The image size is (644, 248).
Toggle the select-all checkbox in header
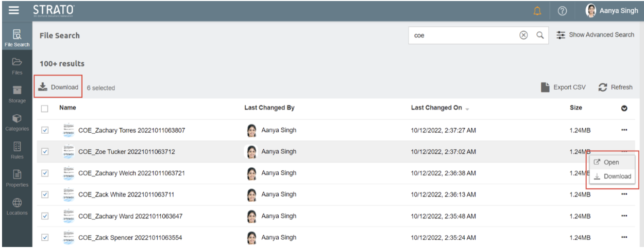pyautogui.click(x=45, y=109)
